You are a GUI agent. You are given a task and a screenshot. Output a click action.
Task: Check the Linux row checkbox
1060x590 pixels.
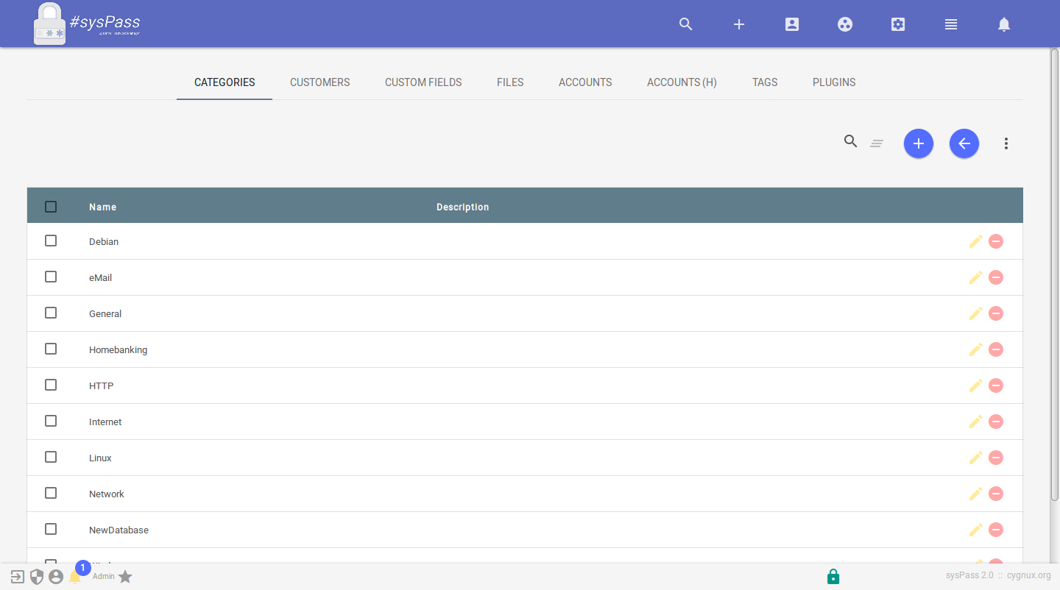point(51,457)
